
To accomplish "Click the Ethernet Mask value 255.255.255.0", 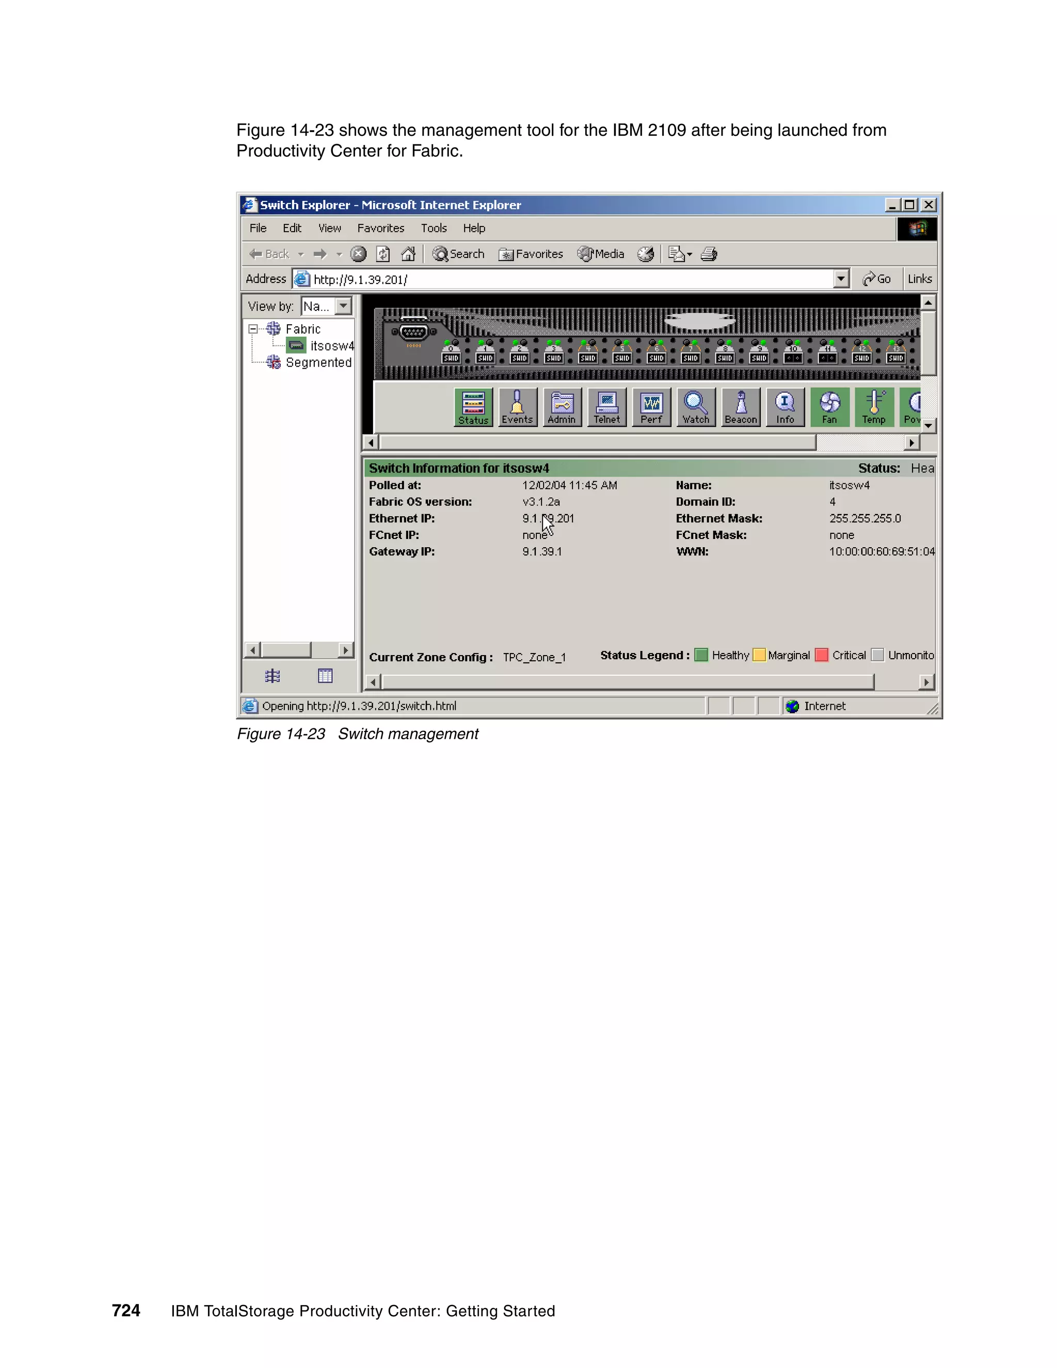I will (x=865, y=518).
